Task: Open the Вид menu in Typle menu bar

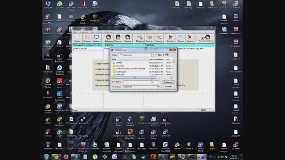Action: coord(92,32)
